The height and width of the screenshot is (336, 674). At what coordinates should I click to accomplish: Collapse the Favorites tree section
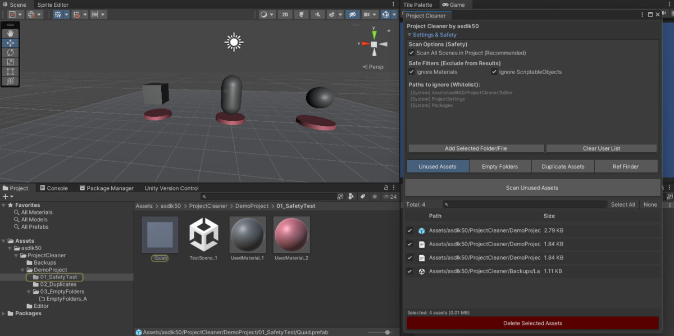point(4,205)
